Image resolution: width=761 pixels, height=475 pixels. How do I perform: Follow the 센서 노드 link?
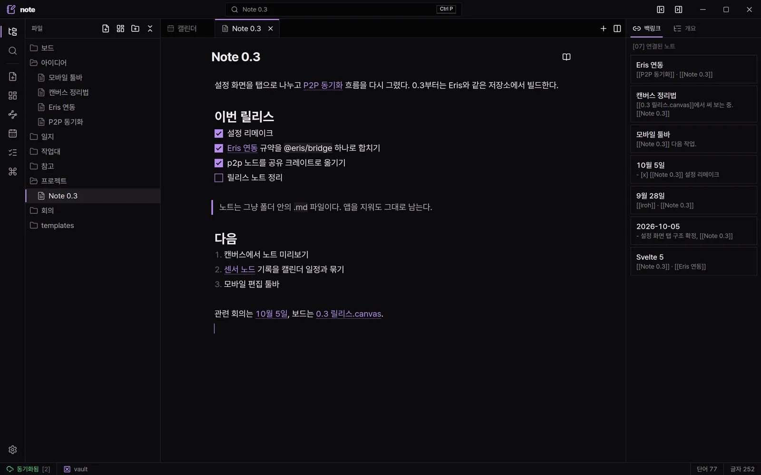(x=240, y=269)
